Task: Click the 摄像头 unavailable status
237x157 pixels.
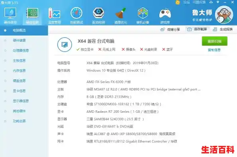Action: [128, 49]
